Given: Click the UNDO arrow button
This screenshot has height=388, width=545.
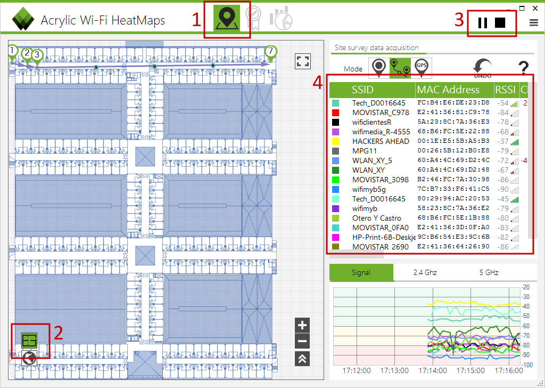Looking at the screenshot, I should pyautogui.click(x=482, y=68).
